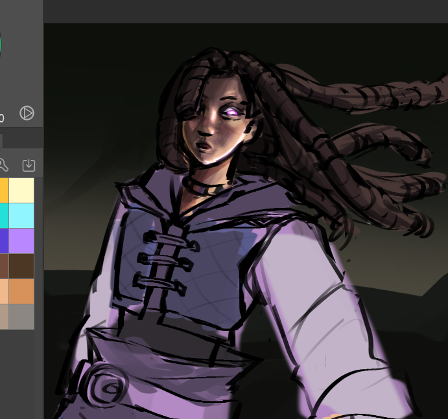Pick the gray color swatch
The height and width of the screenshot is (419, 448).
(21, 317)
